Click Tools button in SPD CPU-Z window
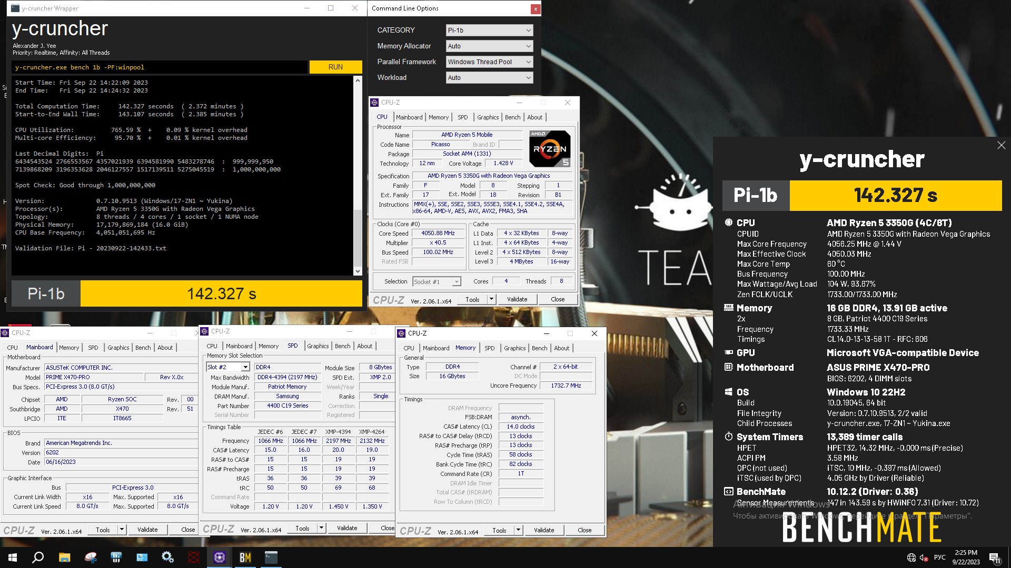 point(302,528)
